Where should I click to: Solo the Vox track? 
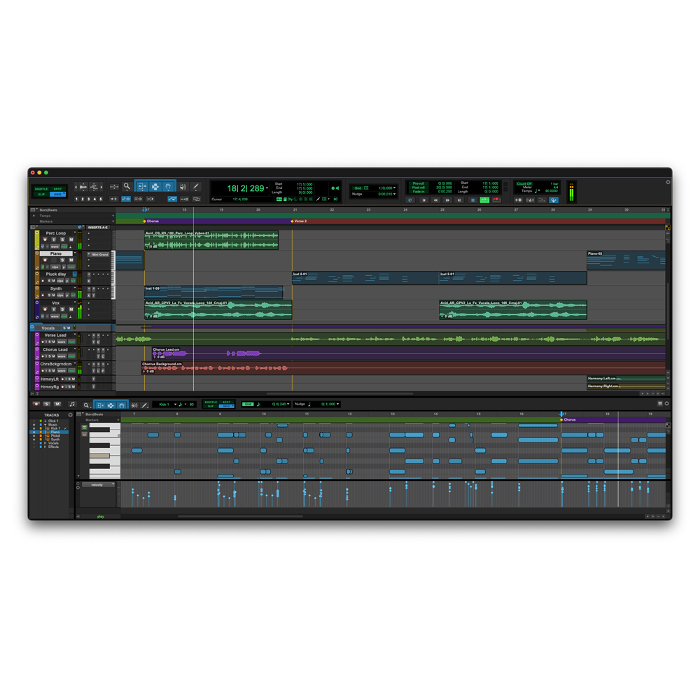pos(62,309)
